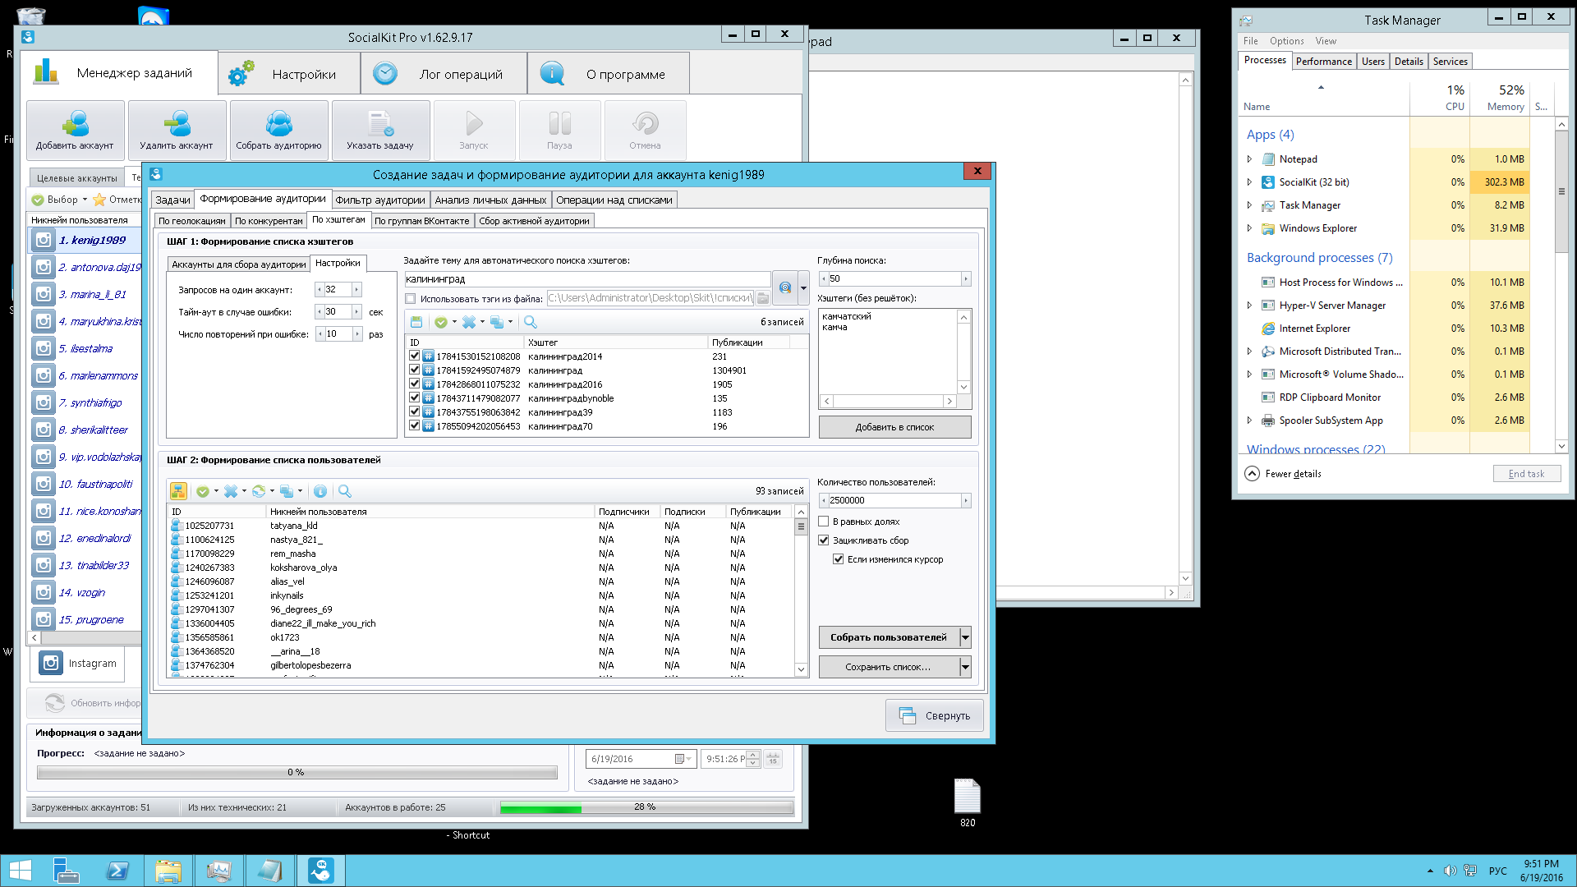Click blue delete X in hashtag toolbar

pos(469,322)
